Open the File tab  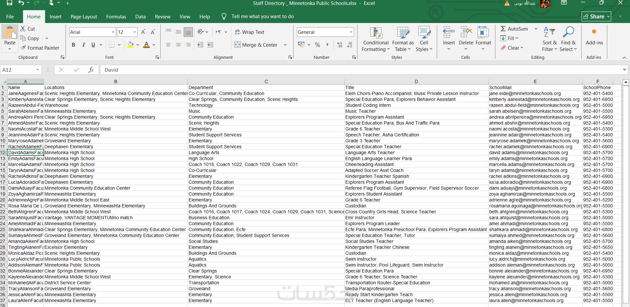click(10, 16)
